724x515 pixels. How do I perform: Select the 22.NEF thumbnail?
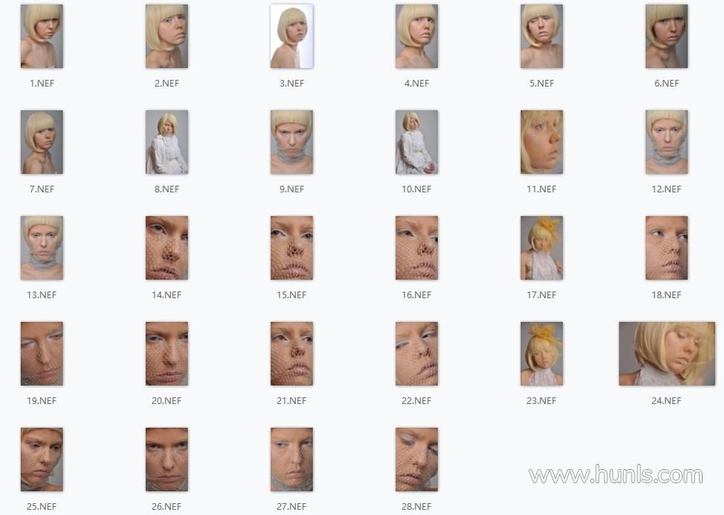[x=416, y=354]
